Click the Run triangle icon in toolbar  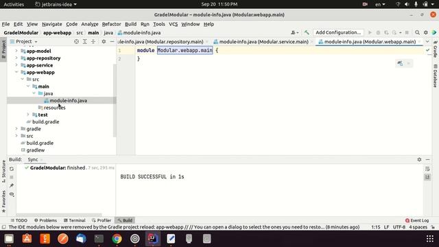coord(370,32)
